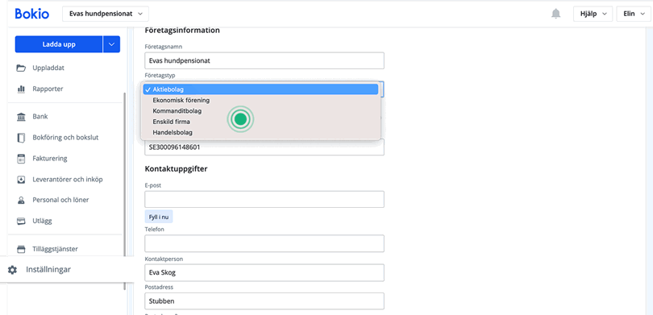This screenshot has width=653, height=315.
Task: Open Inställningar settings
Action: pos(48,270)
